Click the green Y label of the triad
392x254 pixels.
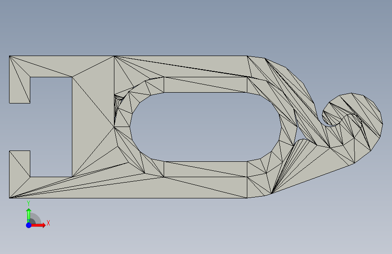coord(28,203)
